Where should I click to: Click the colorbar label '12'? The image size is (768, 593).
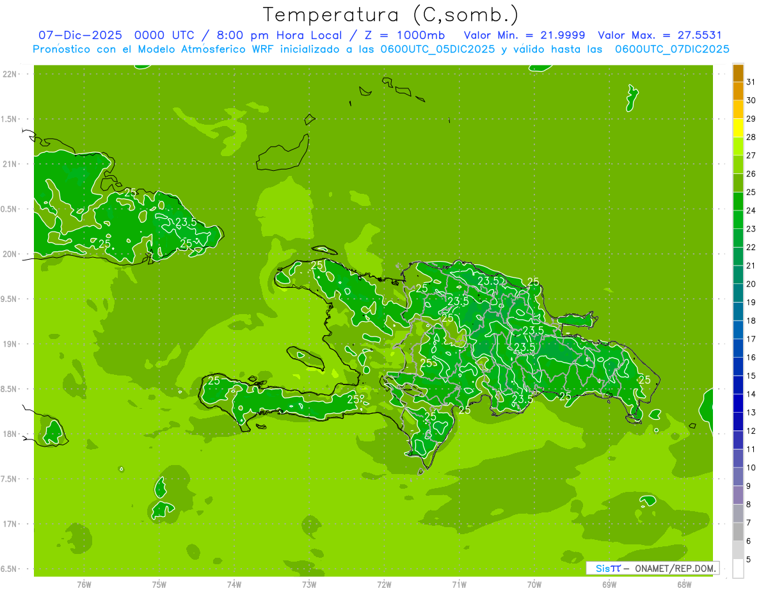751,431
